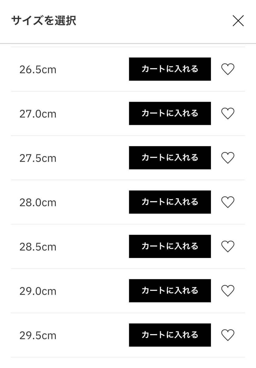Toggle heart icon for 27.5cm size
Image resolution: width=256 pixels, height=368 pixels.
click(228, 158)
